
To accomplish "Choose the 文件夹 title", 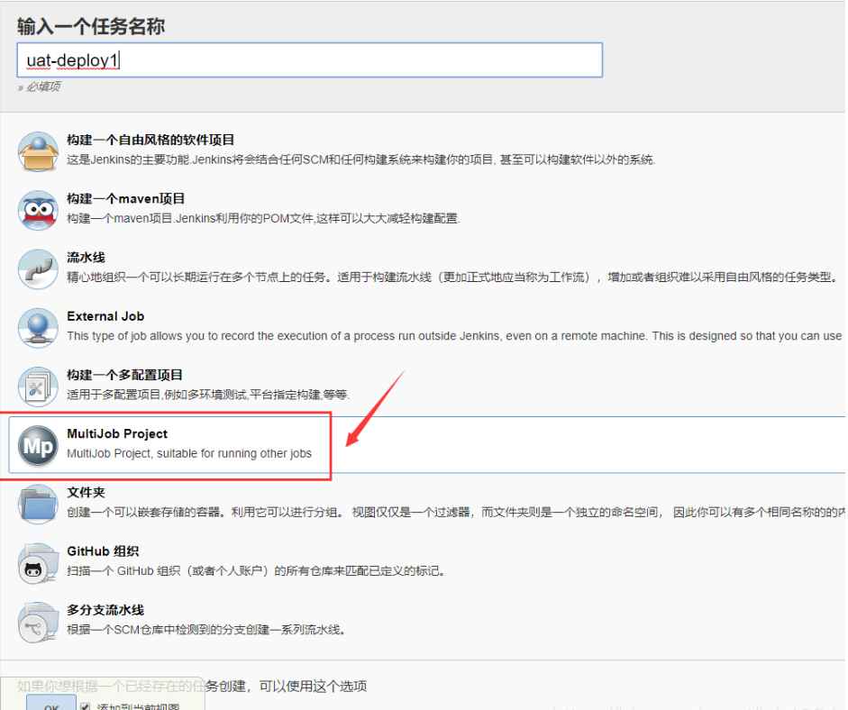I will click(x=86, y=493).
